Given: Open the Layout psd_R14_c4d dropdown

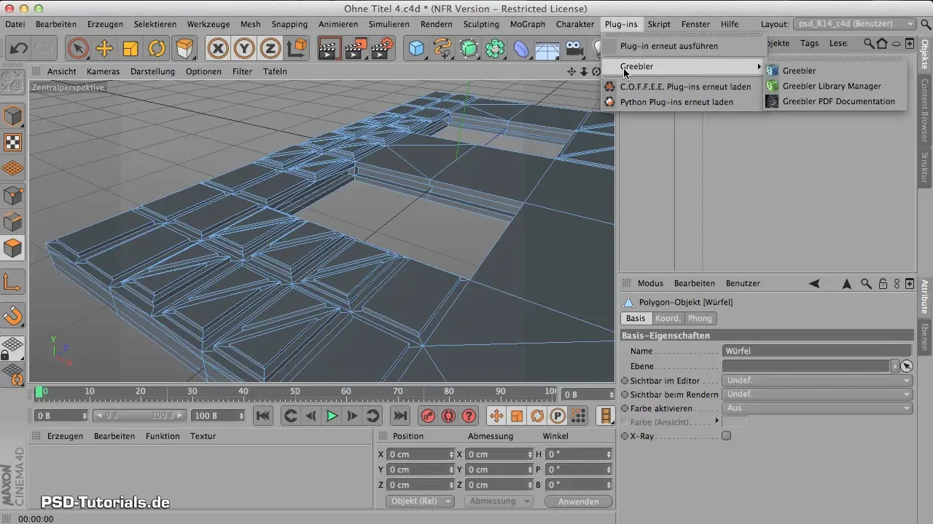Looking at the screenshot, I should [854, 24].
